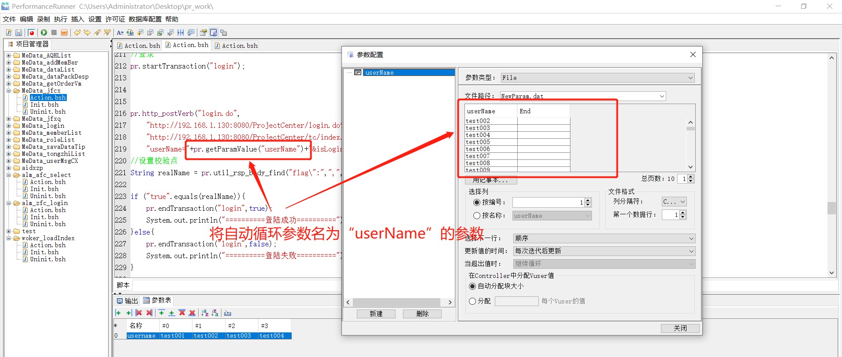Click the 关闭 button in dialog
Screen dimensions: 842x357
(680, 328)
